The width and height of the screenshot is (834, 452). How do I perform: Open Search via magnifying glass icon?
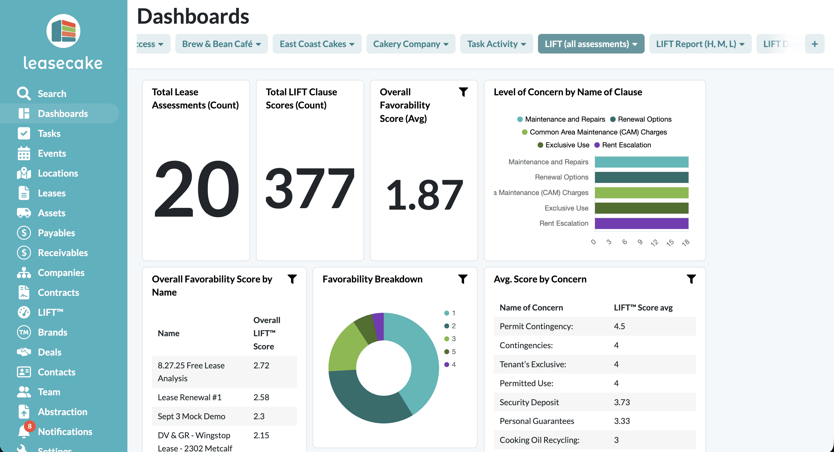coord(24,94)
